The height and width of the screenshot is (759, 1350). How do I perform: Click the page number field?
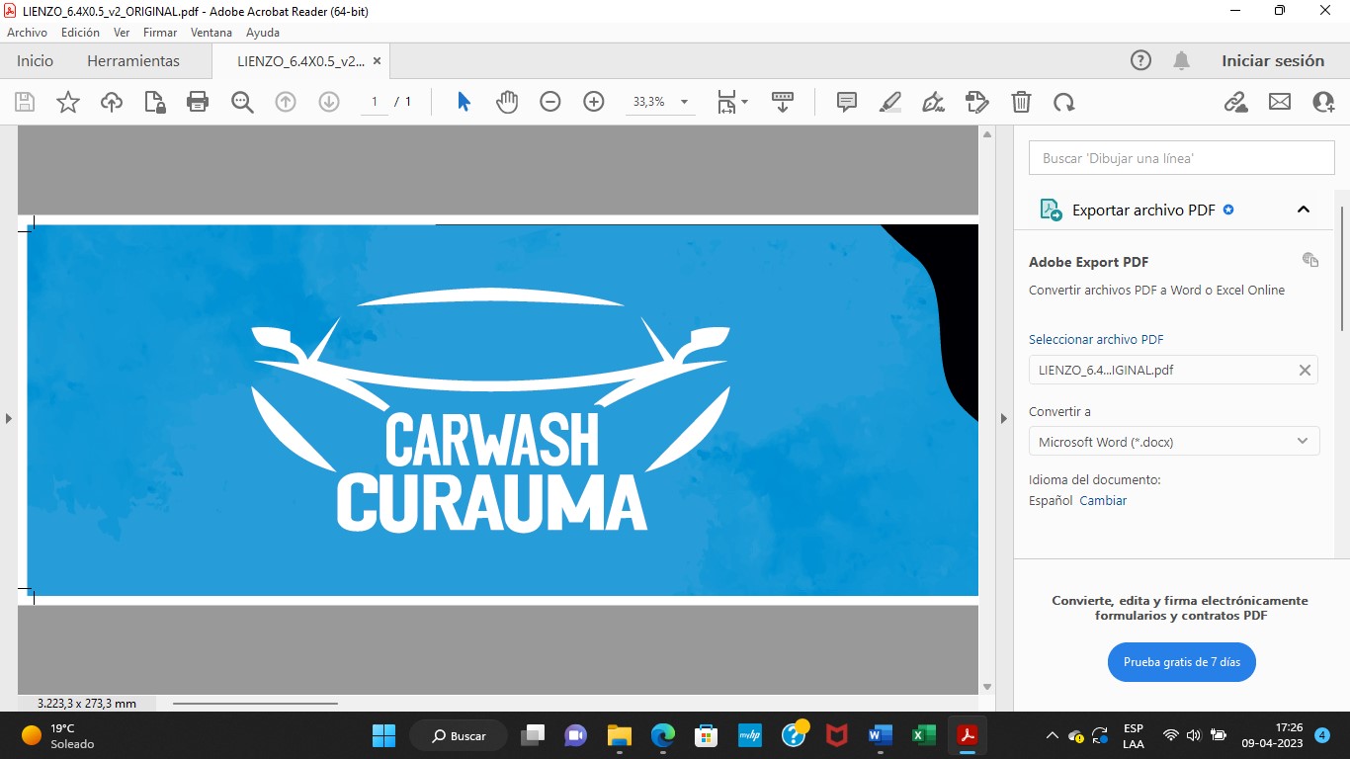[x=375, y=102]
